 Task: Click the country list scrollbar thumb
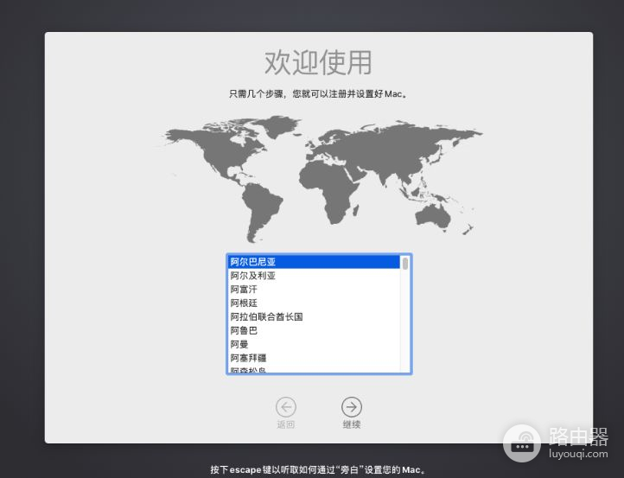(405, 264)
